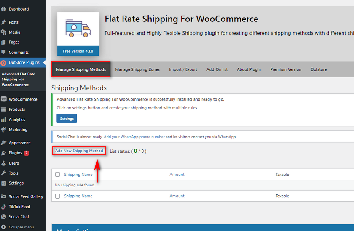Click the top Taxable column header
Viewport: 354px width, 231px height.
(282, 175)
